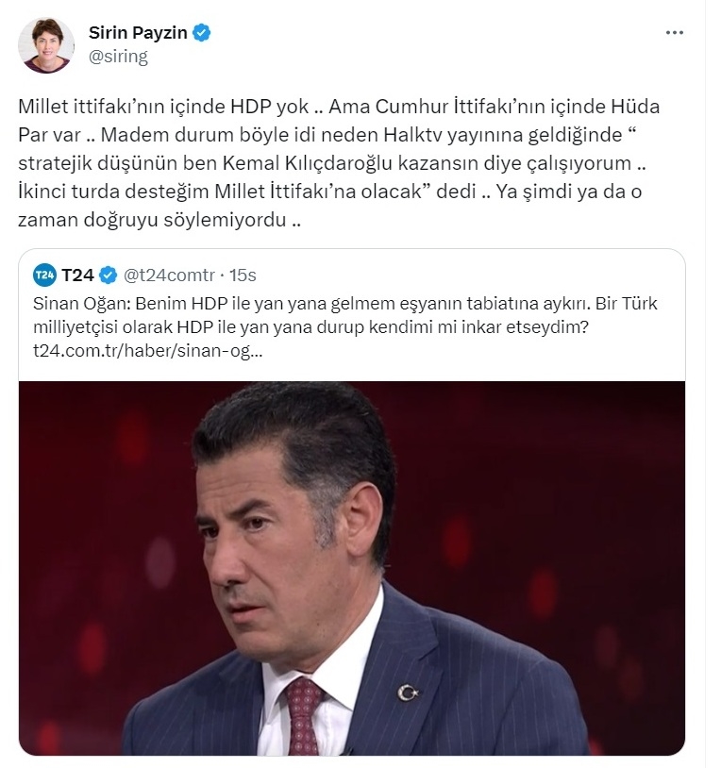
Task: Open the @siring handle link
Action: tap(118, 57)
